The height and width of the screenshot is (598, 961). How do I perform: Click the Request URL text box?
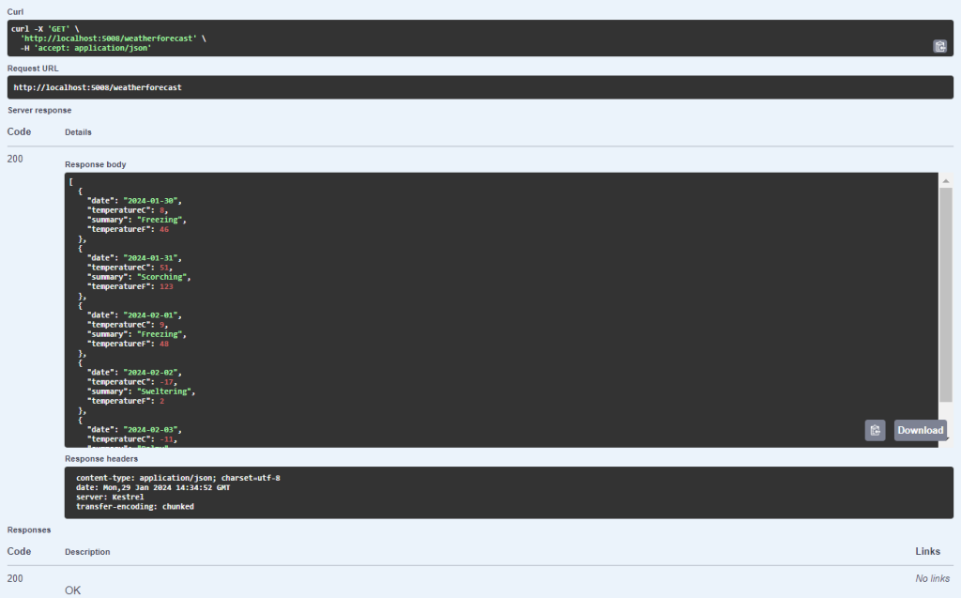(x=480, y=87)
